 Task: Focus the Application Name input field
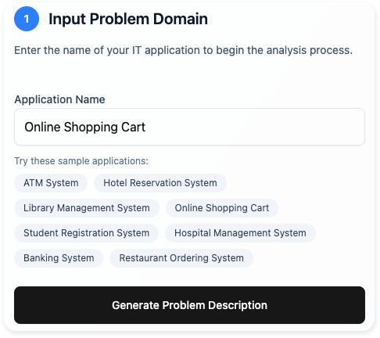(x=189, y=127)
